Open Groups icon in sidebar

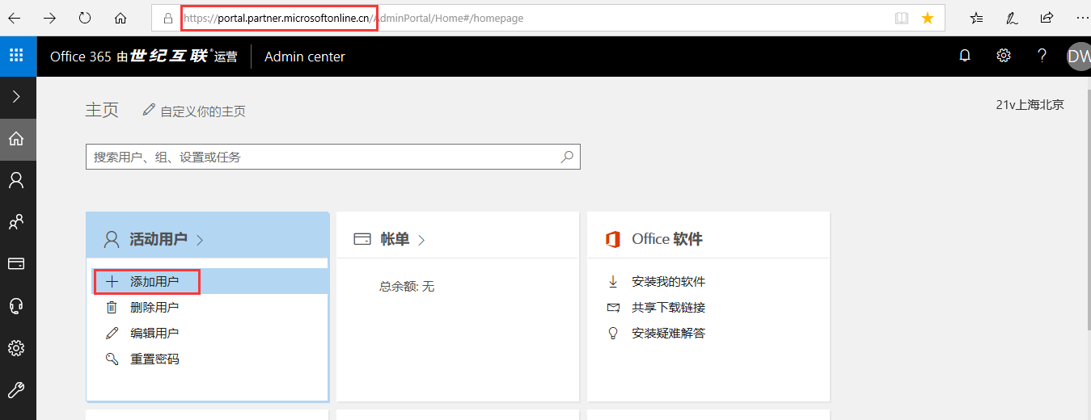(16, 222)
